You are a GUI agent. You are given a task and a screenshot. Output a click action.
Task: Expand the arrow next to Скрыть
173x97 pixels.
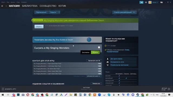(59, 12)
